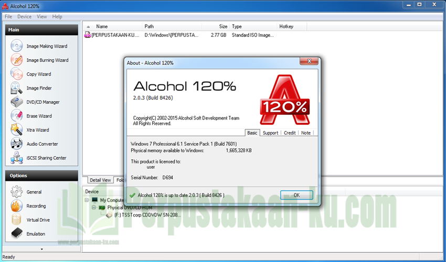Expand sidebar with the bottom down arrow
Image resolution: width=446 pixels, height=262 pixels.
click(x=42, y=249)
